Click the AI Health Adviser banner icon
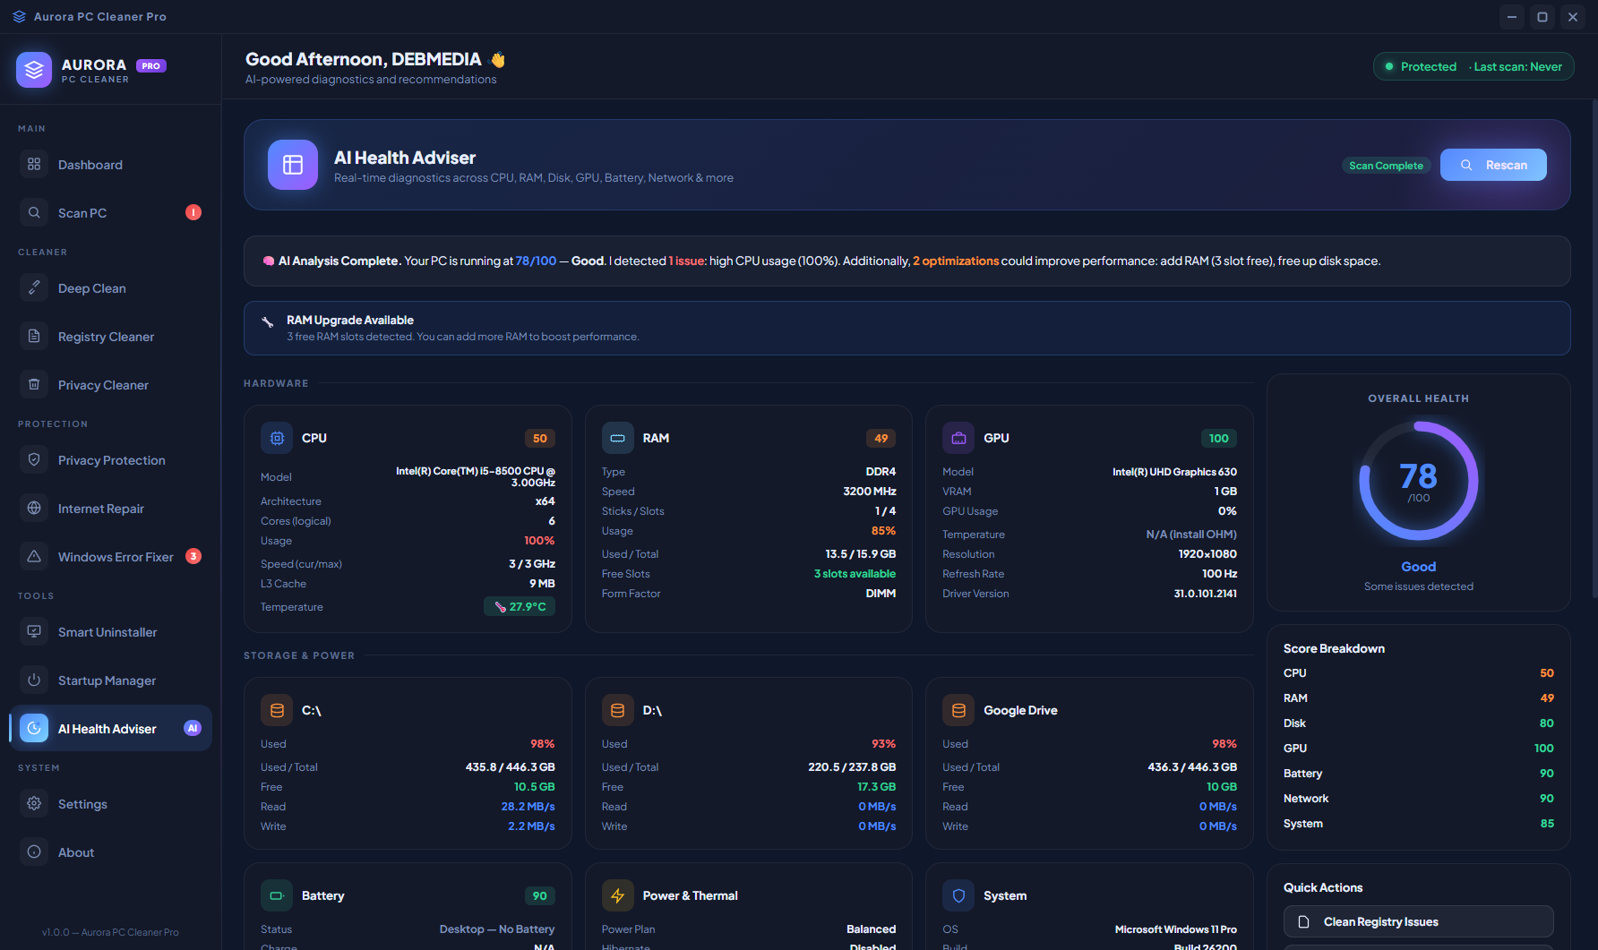This screenshot has height=950, width=1598. pos(293,165)
